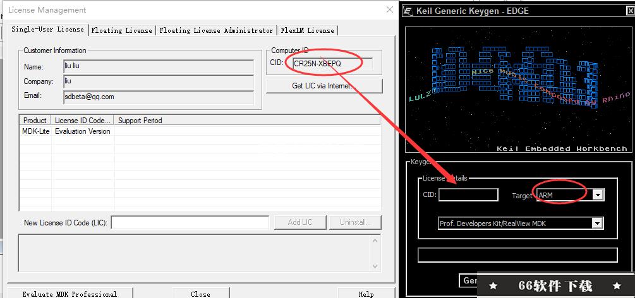
Task: Open the Prof. Developers Kit/RealView MDK dropdown
Action: click(597, 223)
